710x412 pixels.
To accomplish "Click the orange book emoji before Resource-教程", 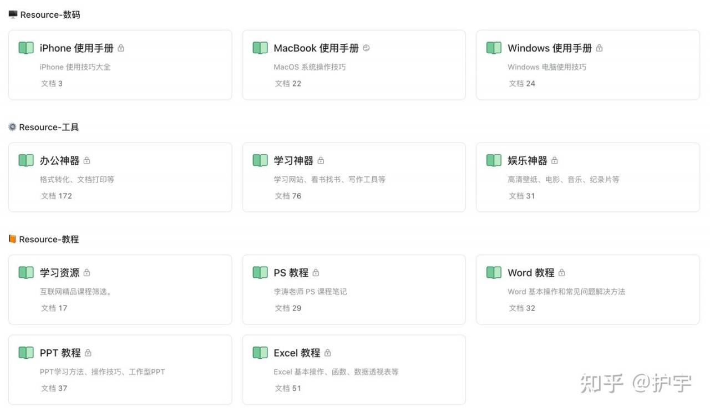I will 12,239.
